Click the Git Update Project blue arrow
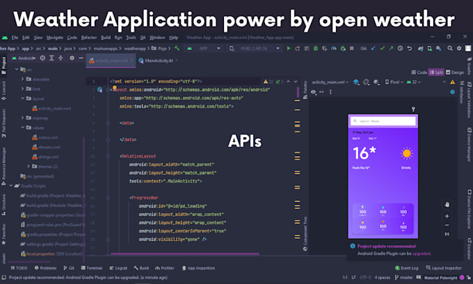The width and height of the screenshot is (473, 284). 374,49
